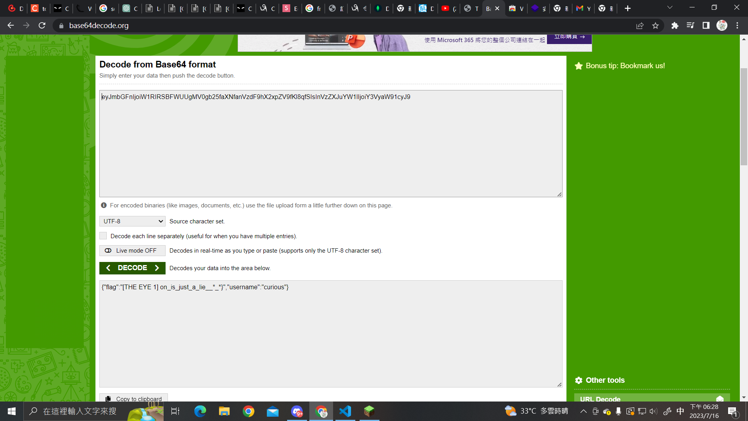
Task: Click the Chrome three-dot menu icon
Action: [x=737, y=26]
